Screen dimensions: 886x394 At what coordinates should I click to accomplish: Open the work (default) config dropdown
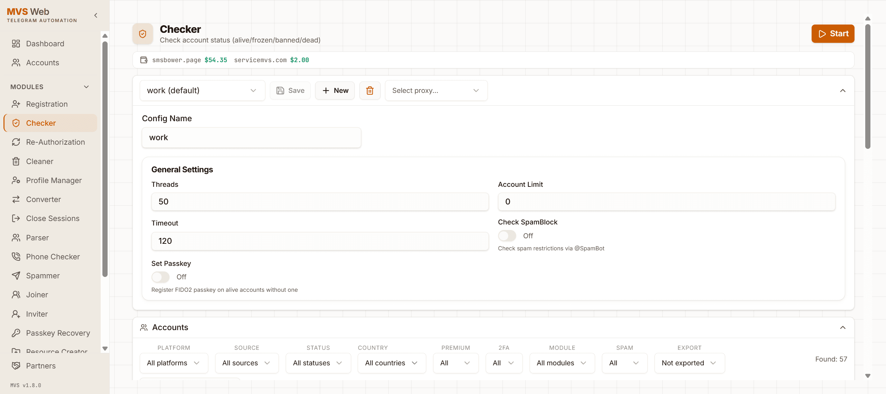pos(202,90)
